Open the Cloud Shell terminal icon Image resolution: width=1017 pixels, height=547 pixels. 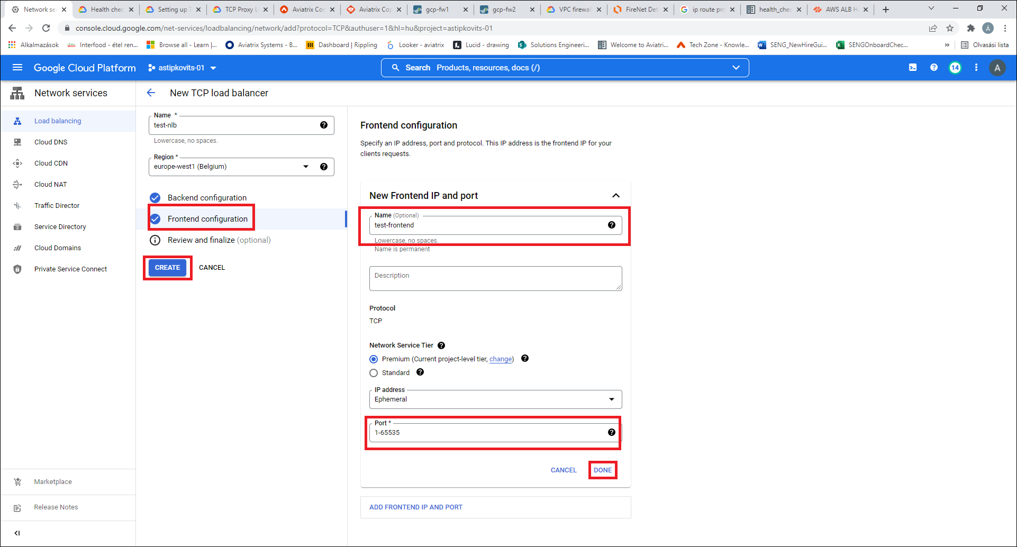point(913,68)
